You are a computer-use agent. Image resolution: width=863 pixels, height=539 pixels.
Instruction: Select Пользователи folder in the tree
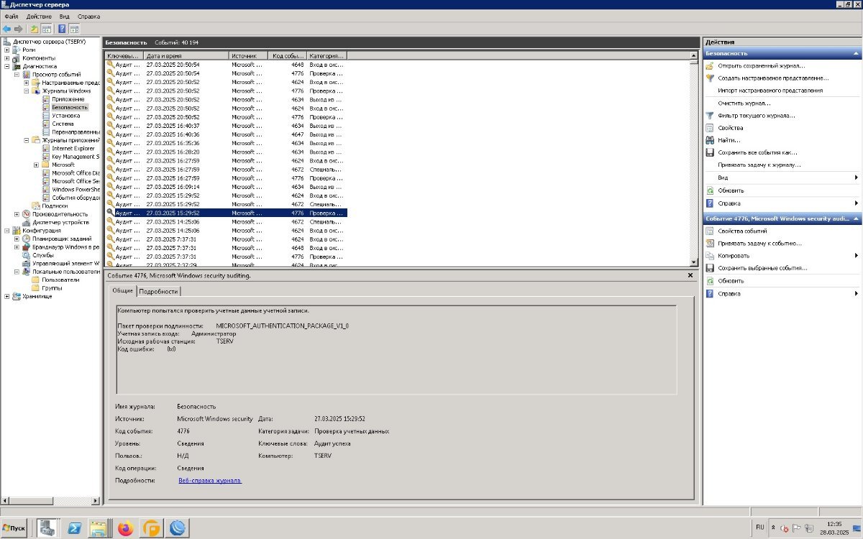(61, 280)
